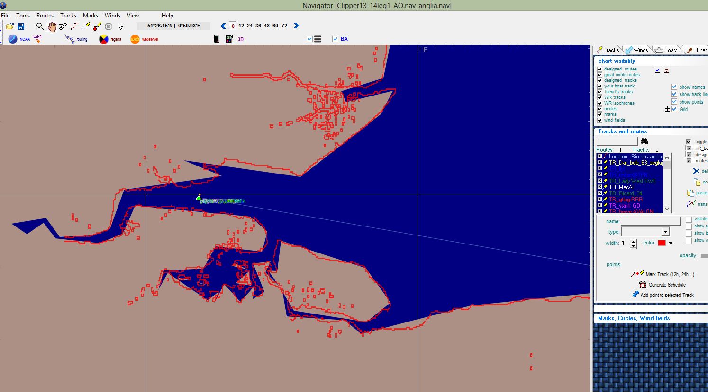Switch to the Winds tab
708x392 pixels.
click(x=636, y=50)
